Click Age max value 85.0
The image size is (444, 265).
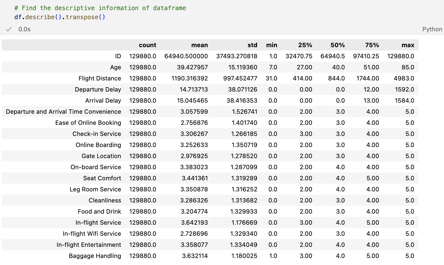pyautogui.click(x=408, y=67)
